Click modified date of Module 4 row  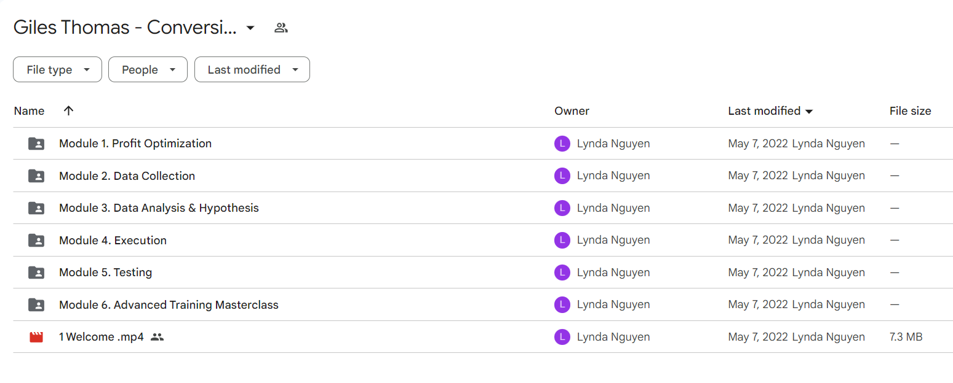coord(758,241)
